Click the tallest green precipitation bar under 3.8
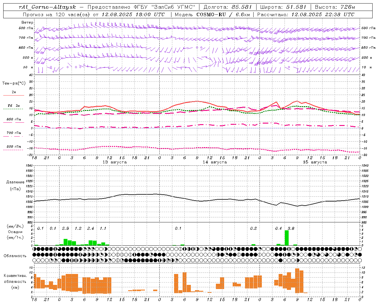This screenshot has width=377, height=302. pyautogui.click(x=287, y=238)
